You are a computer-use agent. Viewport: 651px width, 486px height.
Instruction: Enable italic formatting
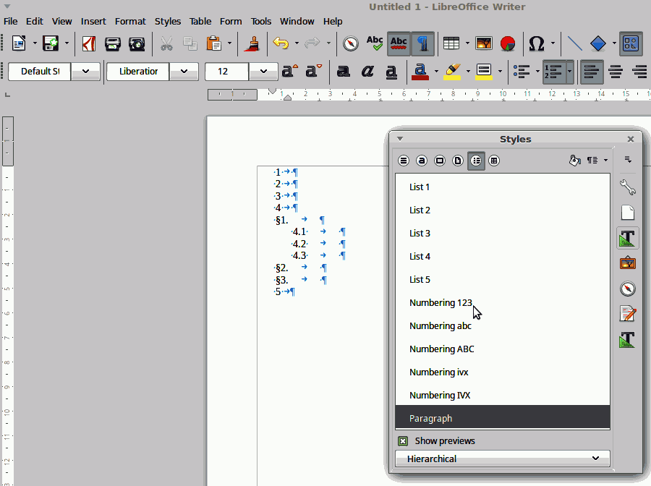point(367,72)
